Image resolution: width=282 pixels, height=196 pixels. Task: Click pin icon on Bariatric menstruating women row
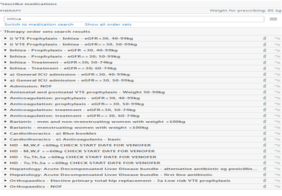tap(265, 127)
